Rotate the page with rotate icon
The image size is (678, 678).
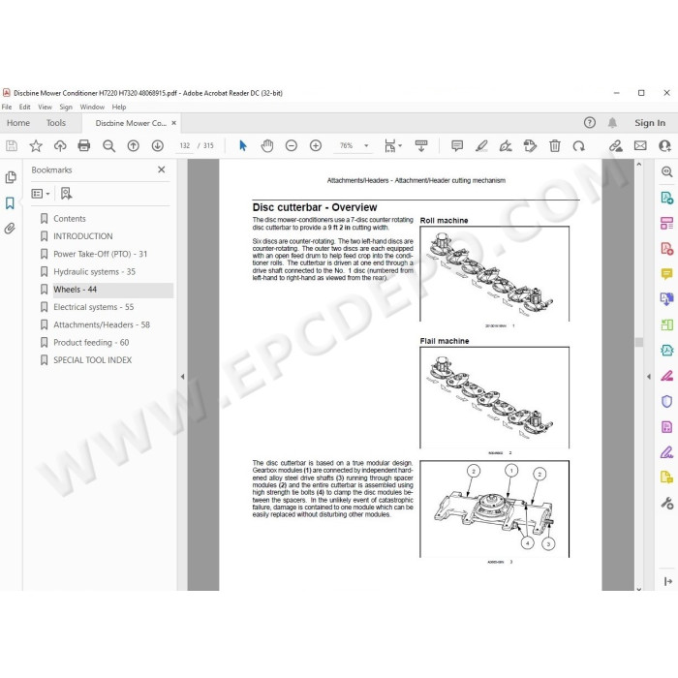coord(578,145)
